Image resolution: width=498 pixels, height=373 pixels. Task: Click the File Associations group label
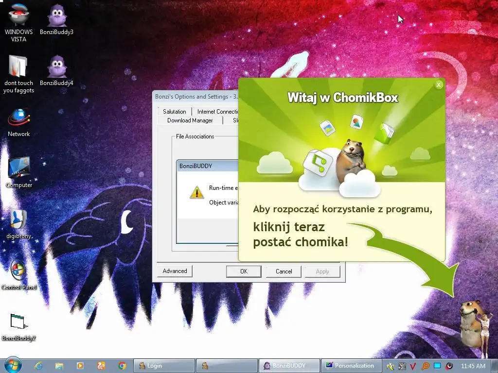(195, 136)
